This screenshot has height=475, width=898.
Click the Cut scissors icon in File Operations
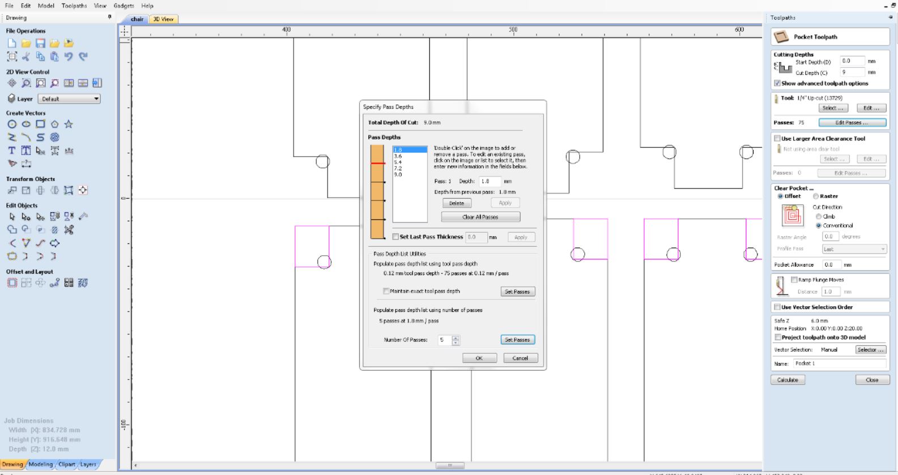click(26, 57)
